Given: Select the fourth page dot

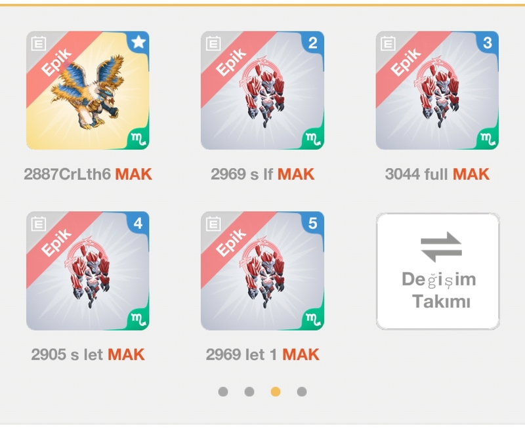Looking at the screenshot, I should coord(302,392).
